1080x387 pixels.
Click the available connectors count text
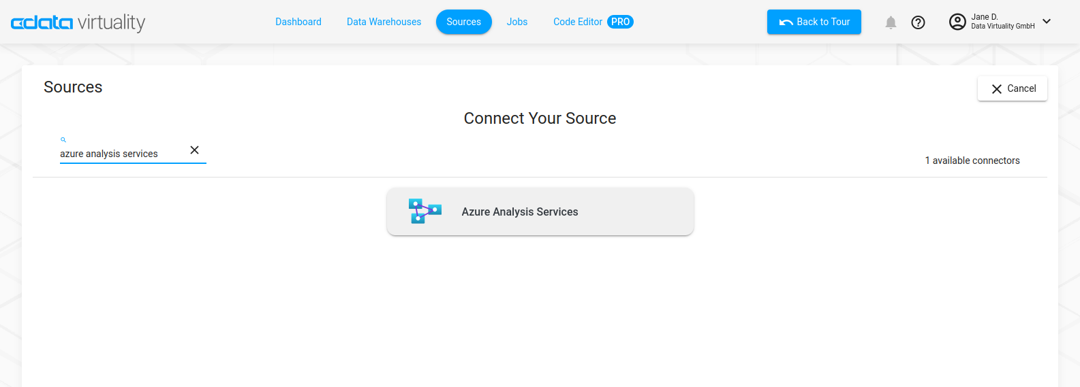[972, 161]
